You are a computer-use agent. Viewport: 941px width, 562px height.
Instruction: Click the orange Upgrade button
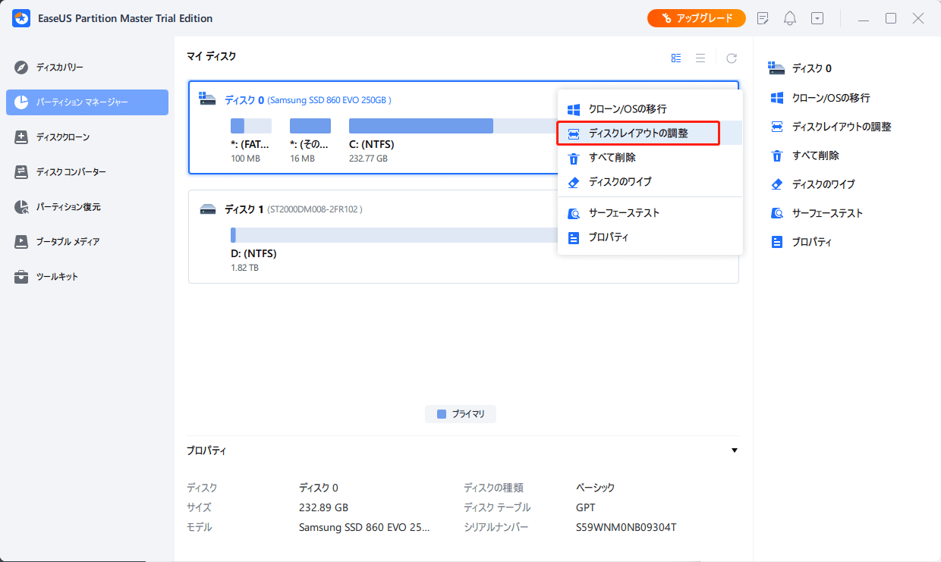click(696, 18)
